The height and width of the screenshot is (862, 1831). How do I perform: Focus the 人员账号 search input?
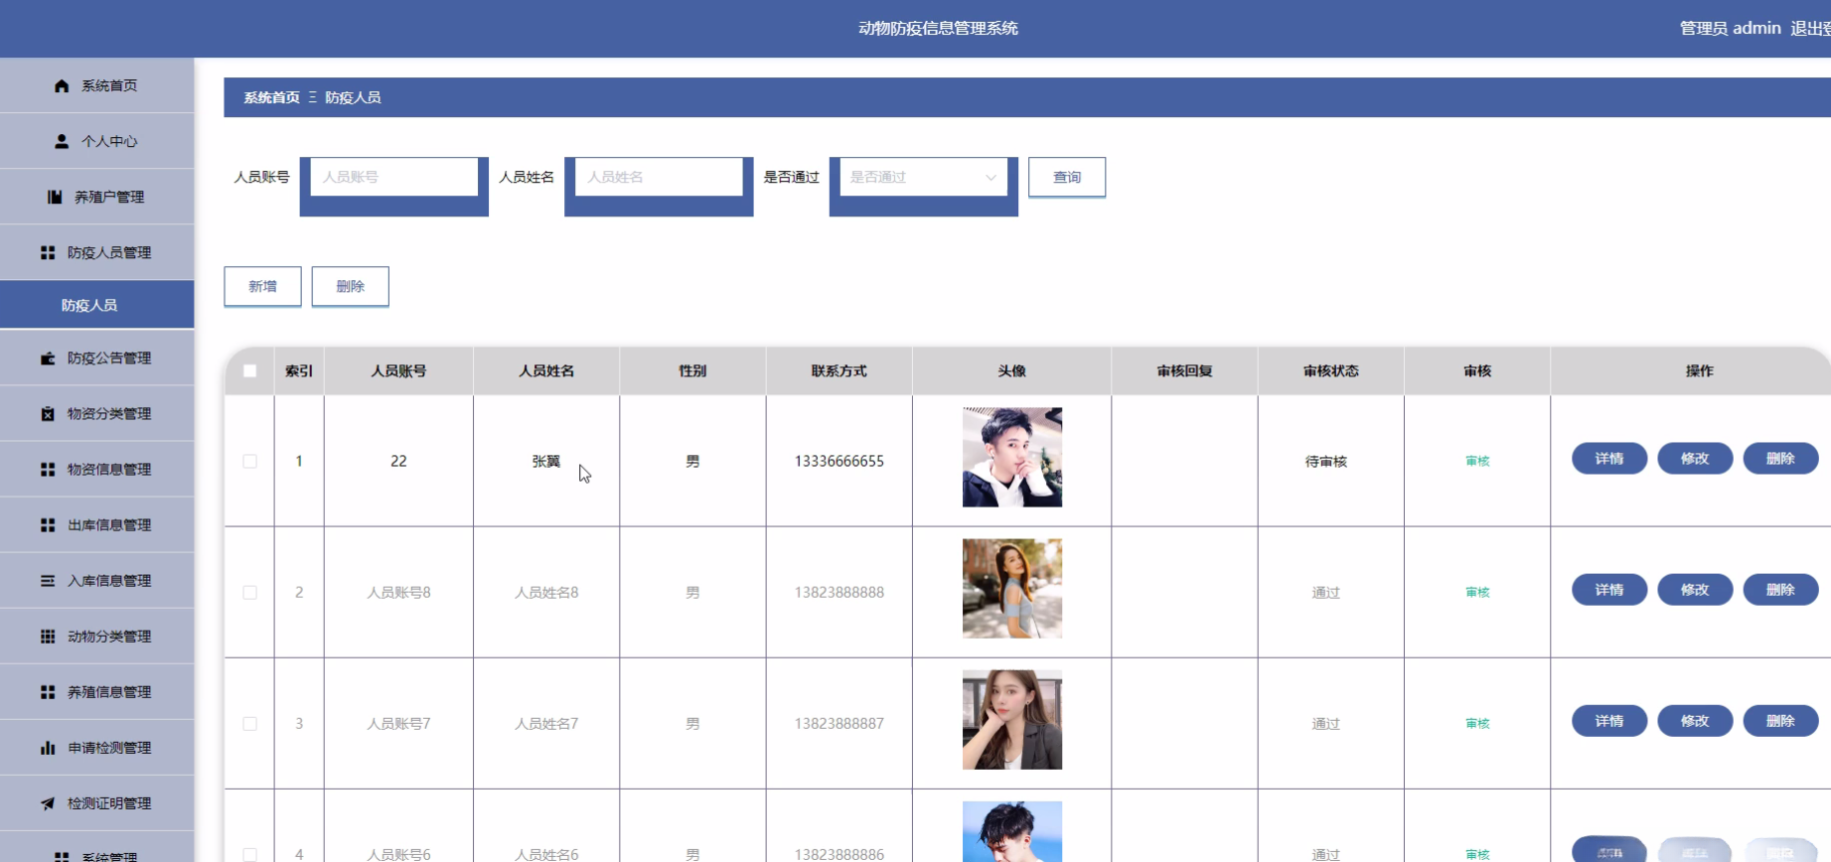[394, 177]
